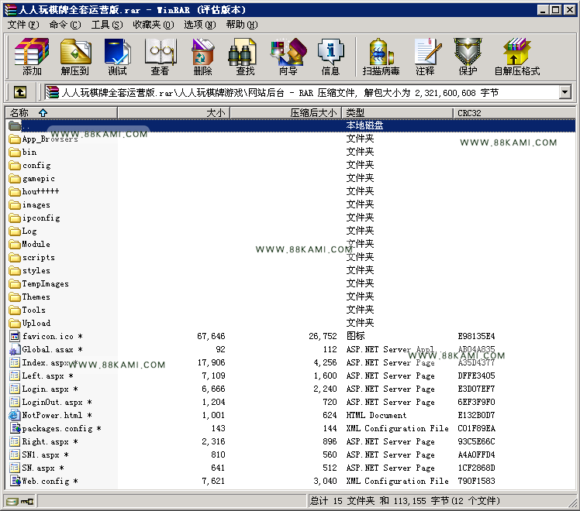Click the Extract To (解压到) toolbar icon
The height and width of the screenshot is (511, 580).
click(x=75, y=57)
